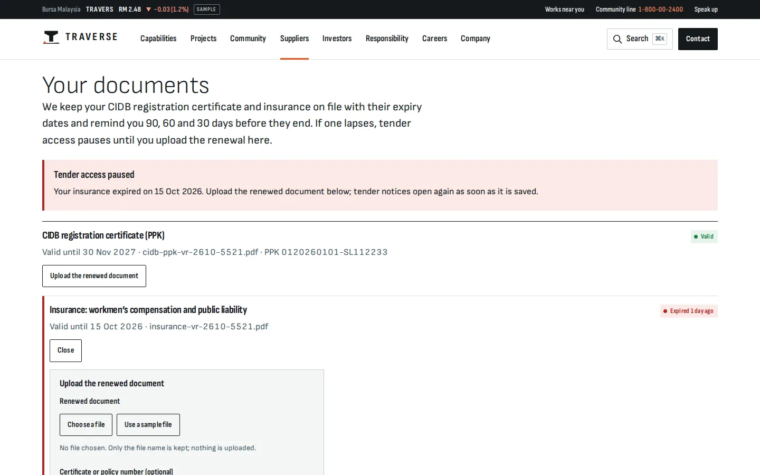The width and height of the screenshot is (760, 475).
Task: Click the search magnifier icon
Action: pyautogui.click(x=617, y=39)
